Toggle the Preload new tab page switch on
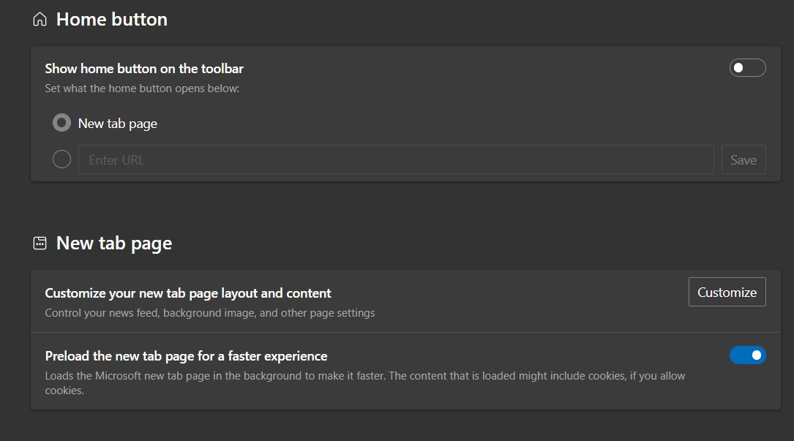 [x=748, y=355]
